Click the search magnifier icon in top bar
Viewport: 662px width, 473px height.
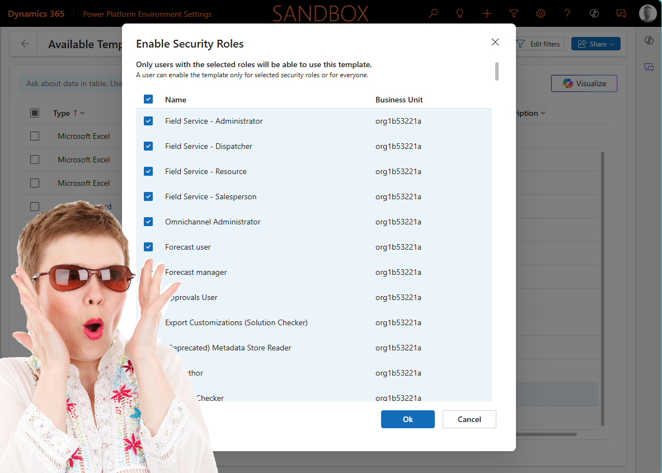[x=433, y=13]
